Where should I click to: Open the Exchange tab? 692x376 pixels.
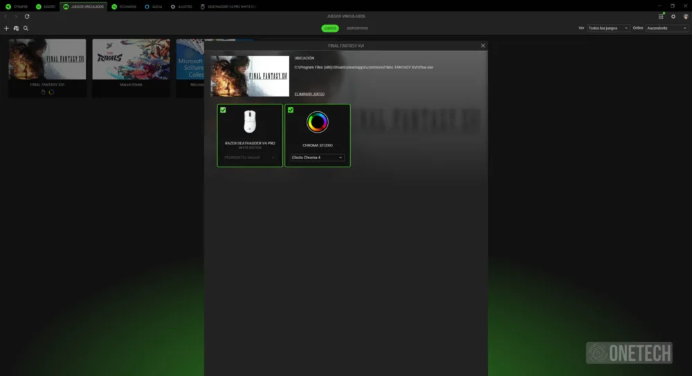click(x=124, y=7)
